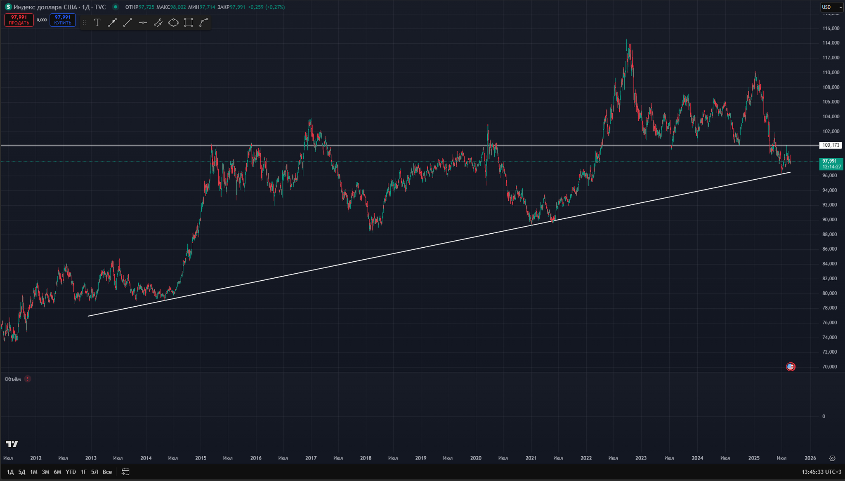The height and width of the screenshot is (481, 845).
Task: Select the Arrow drawing tool
Action: click(112, 23)
